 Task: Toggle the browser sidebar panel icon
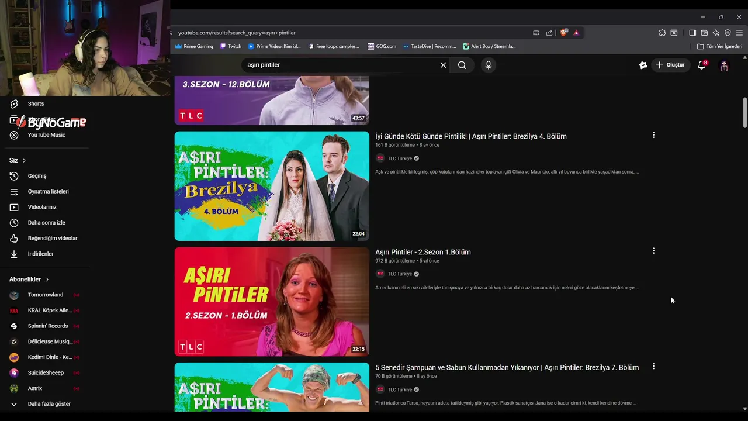pos(692,33)
